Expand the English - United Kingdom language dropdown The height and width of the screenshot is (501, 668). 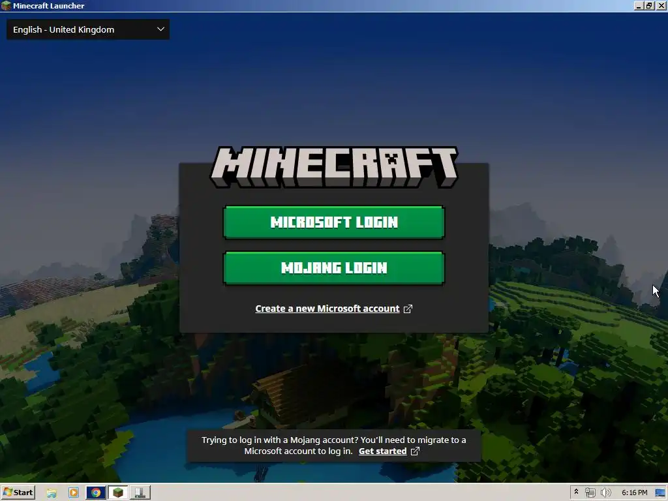(88, 29)
